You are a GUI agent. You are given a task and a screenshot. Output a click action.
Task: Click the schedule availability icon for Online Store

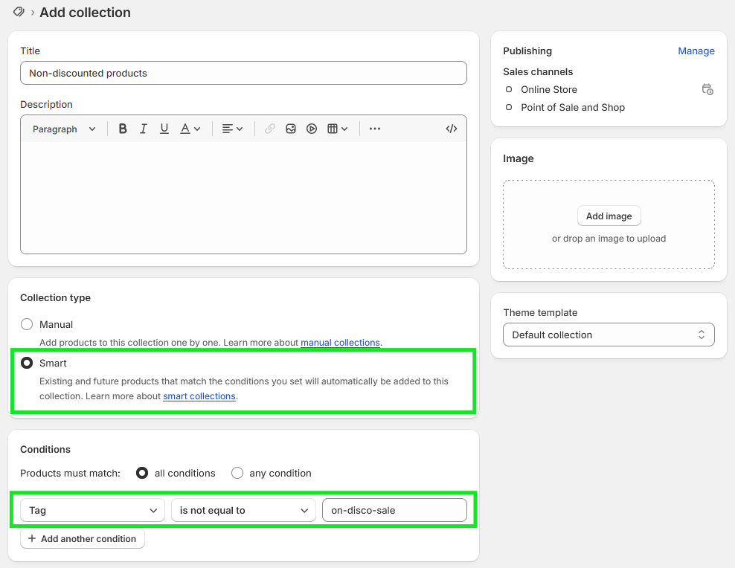click(707, 89)
